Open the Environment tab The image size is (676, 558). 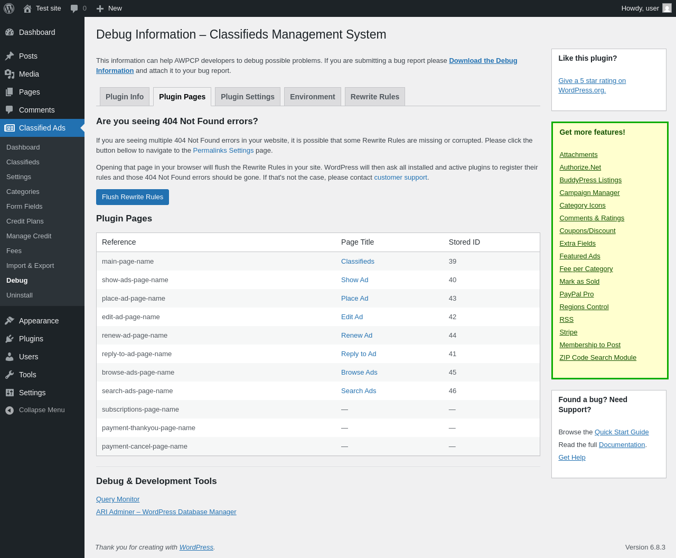tap(312, 97)
